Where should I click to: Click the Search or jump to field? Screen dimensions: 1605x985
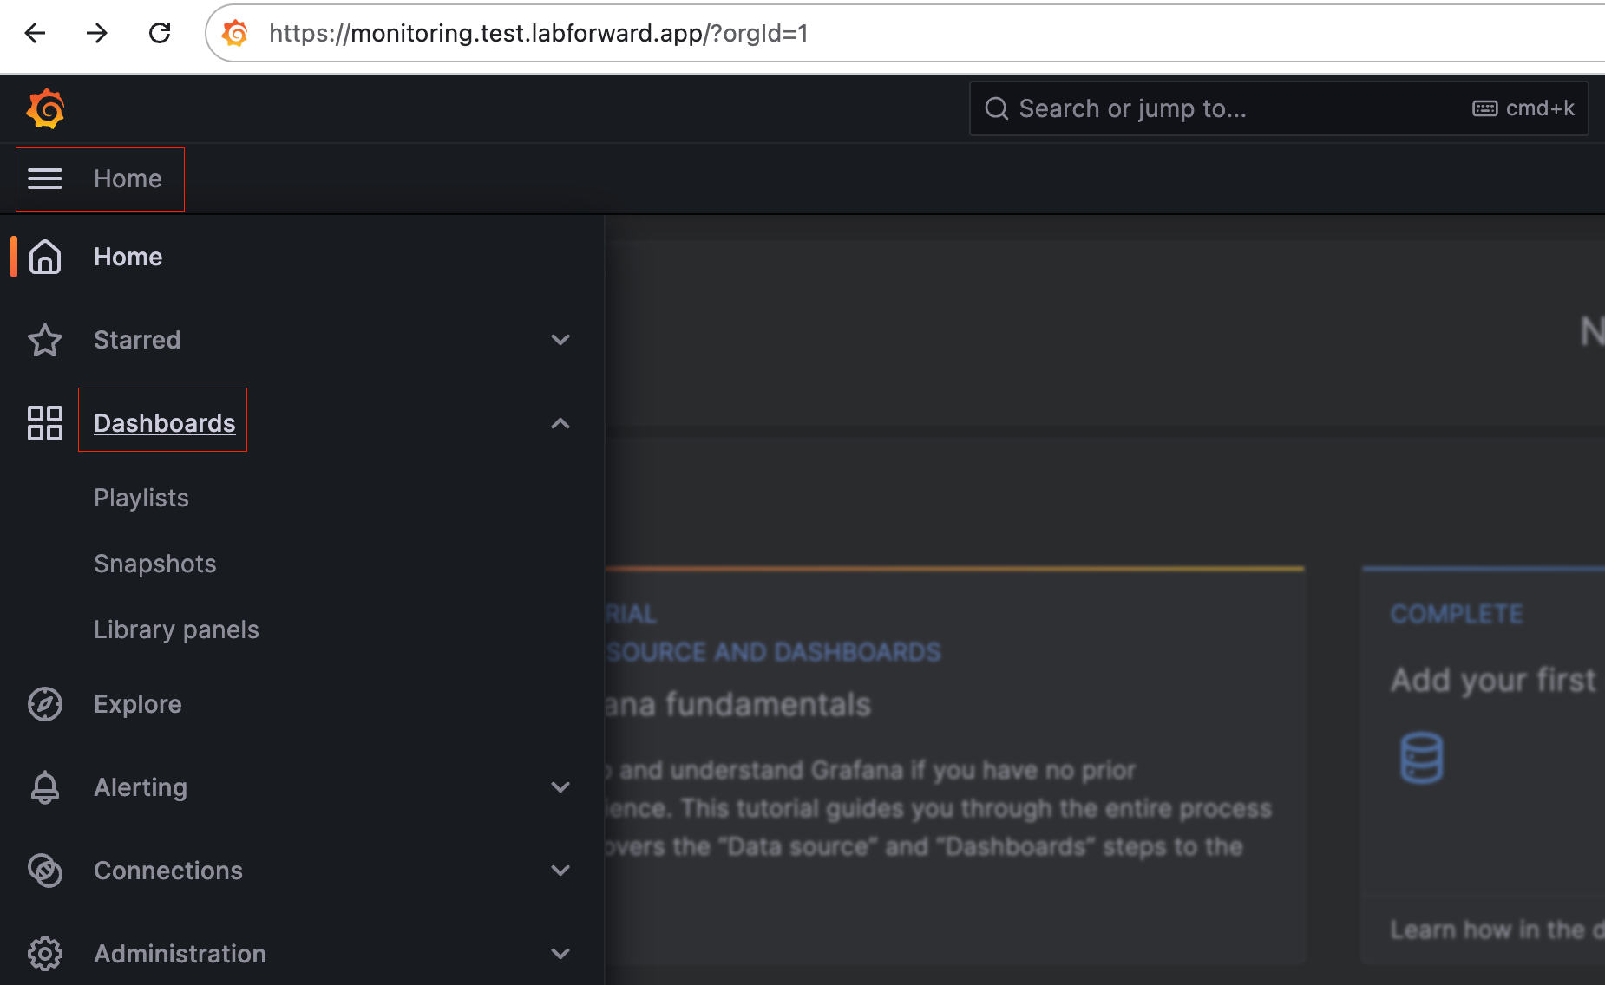(x=1278, y=108)
